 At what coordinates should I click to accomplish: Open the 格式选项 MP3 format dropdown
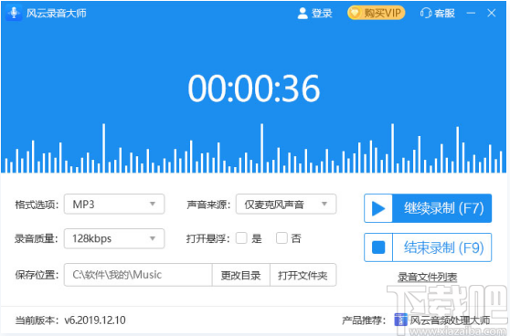[114, 205]
